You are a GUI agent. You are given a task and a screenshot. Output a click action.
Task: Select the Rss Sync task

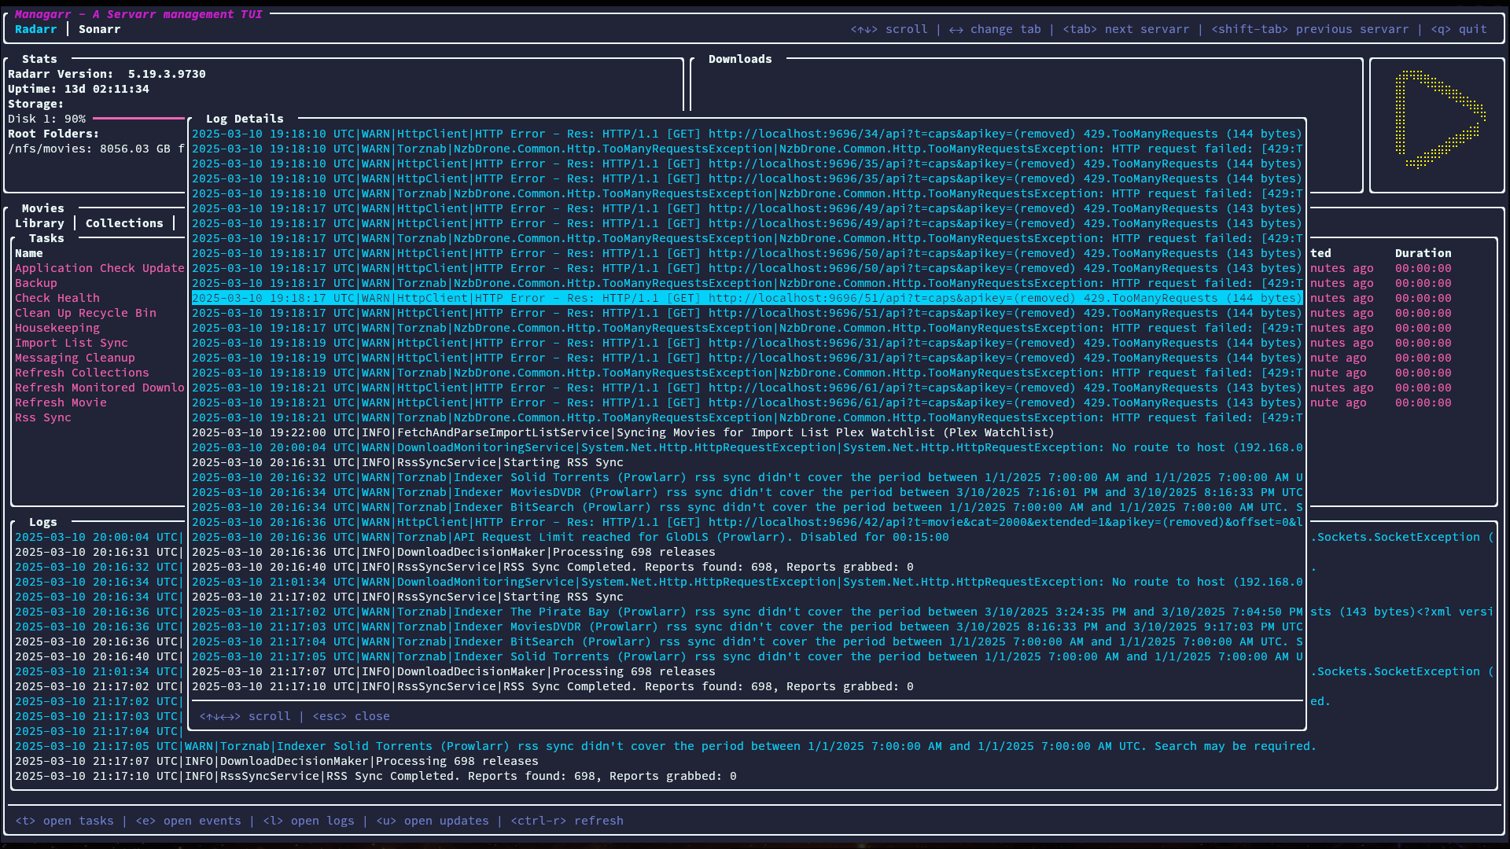coord(43,417)
